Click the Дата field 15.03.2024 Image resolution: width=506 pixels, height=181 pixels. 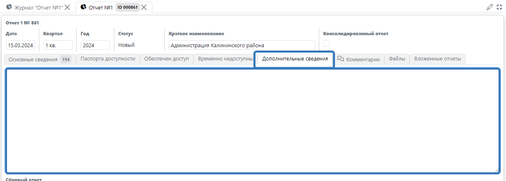point(20,45)
